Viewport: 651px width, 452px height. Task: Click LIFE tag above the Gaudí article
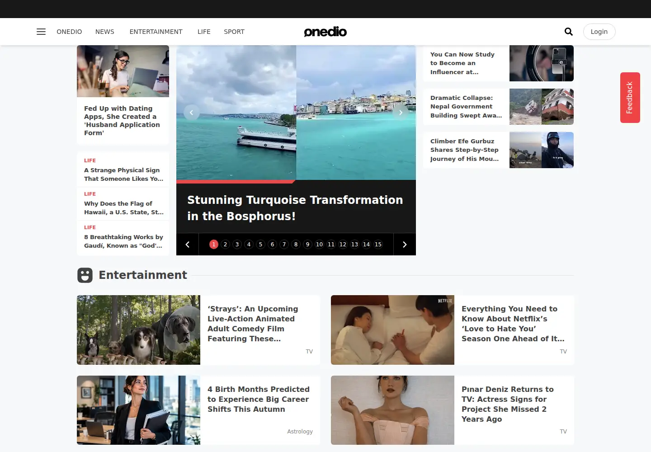pos(90,227)
